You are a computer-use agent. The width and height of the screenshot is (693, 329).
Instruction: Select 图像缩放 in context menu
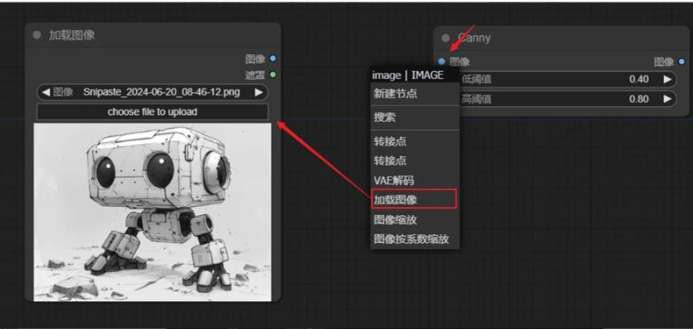point(415,220)
